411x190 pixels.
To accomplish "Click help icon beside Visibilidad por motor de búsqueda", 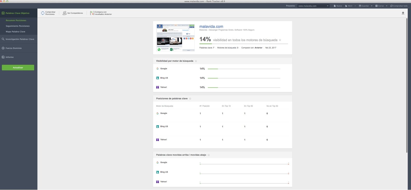I will pyautogui.click(x=196, y=61).
